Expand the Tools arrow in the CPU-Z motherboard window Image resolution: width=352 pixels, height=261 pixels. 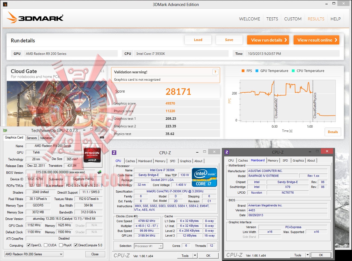click(308, 255)
